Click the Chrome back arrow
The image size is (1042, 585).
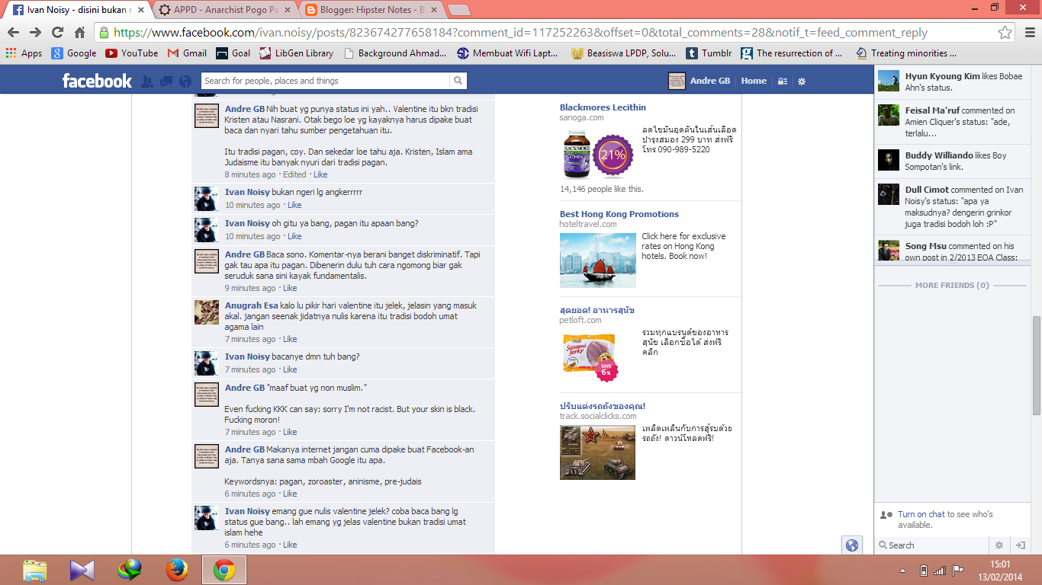click(13, 33)
